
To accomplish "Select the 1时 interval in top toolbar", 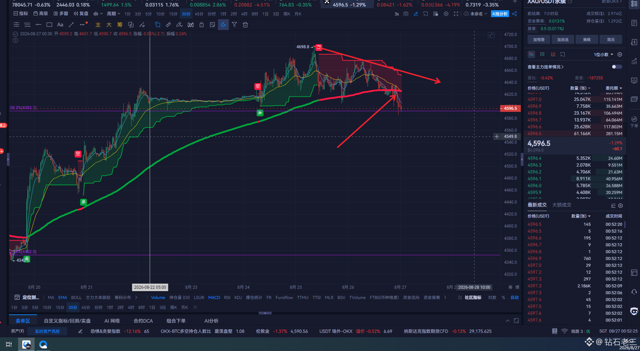I will click(223, 14).
